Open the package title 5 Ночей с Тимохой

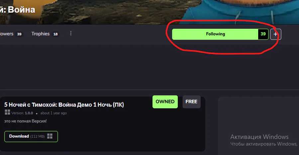64,105
